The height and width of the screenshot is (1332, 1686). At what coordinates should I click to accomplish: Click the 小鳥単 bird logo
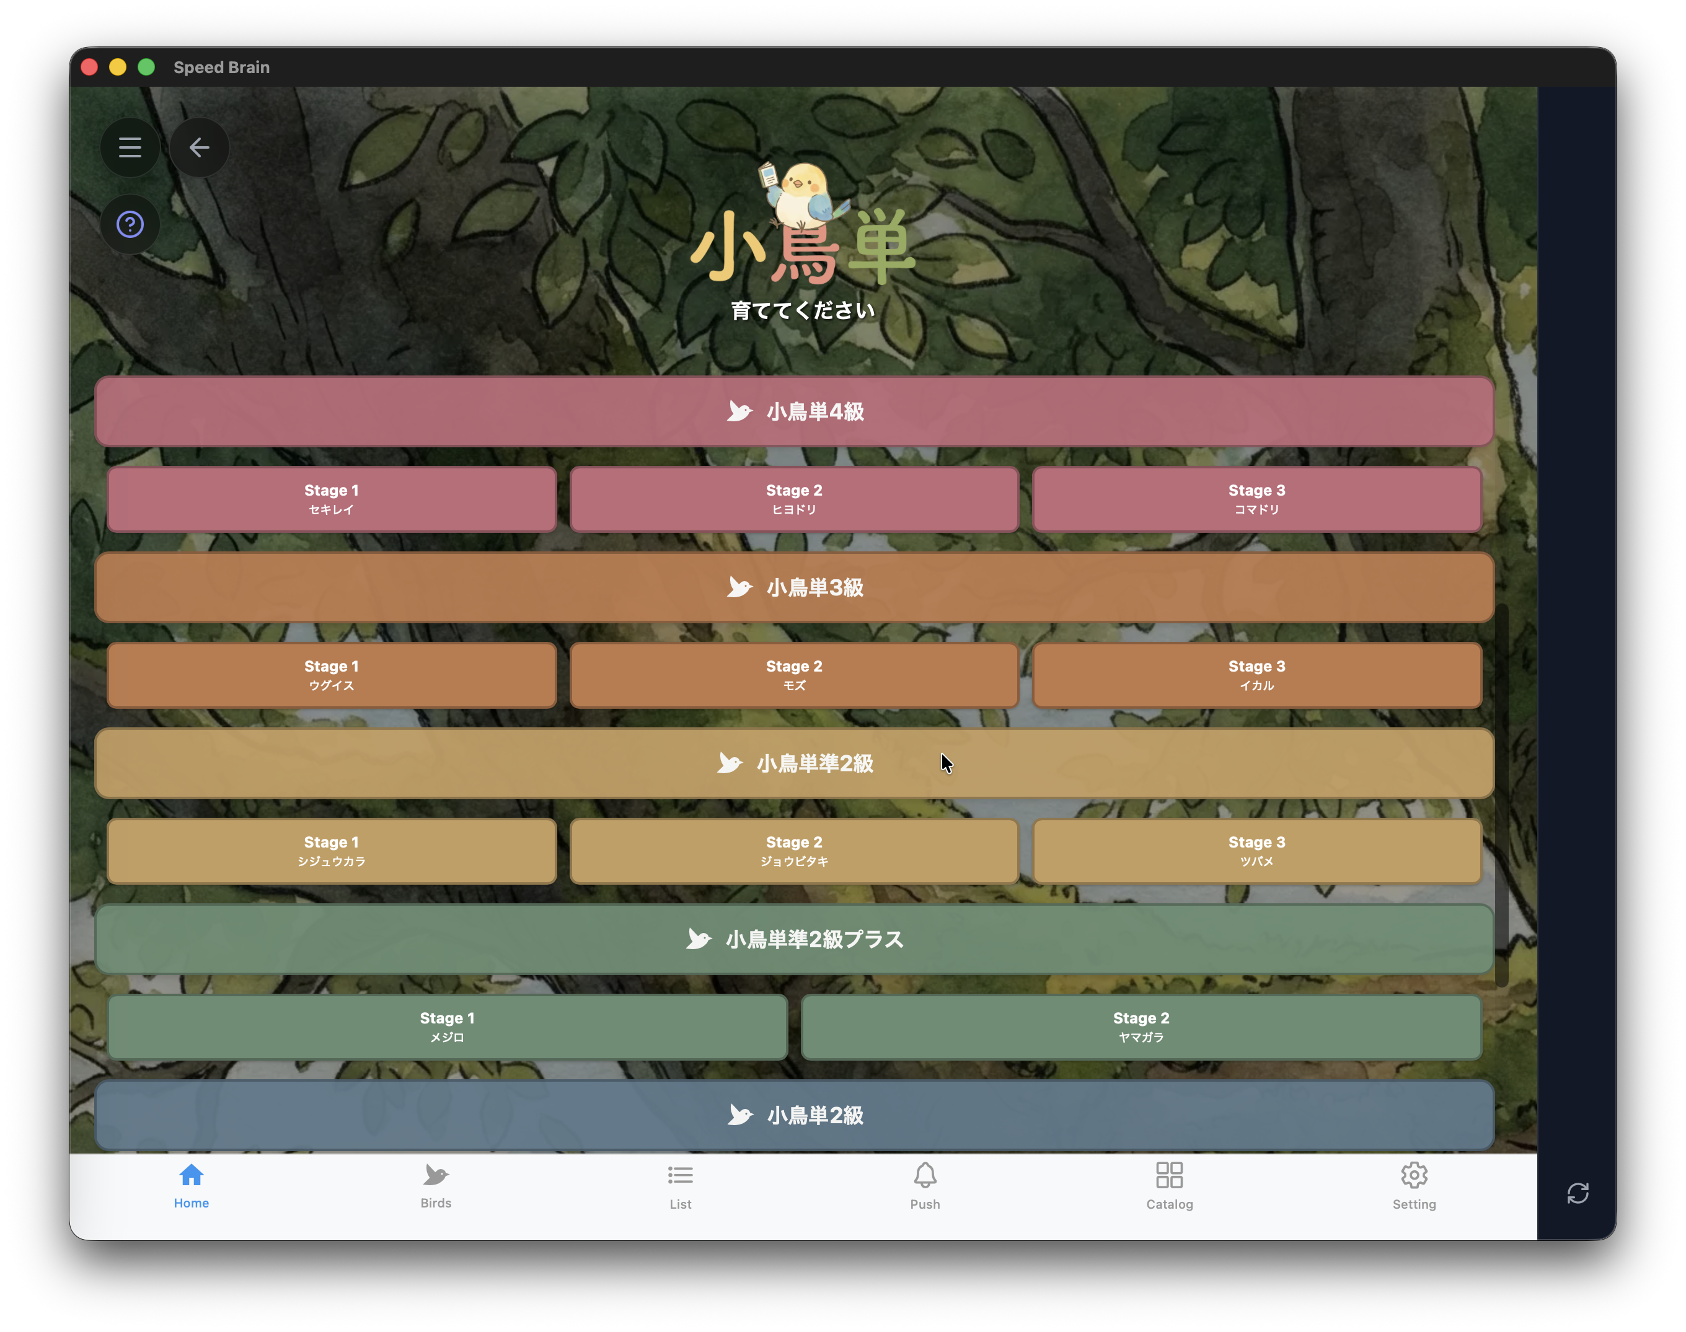803,226
